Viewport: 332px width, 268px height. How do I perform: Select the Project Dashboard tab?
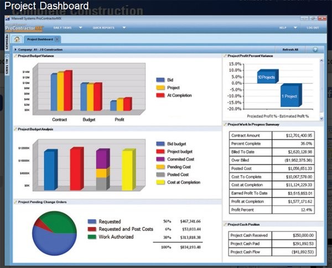pos(40,39)
